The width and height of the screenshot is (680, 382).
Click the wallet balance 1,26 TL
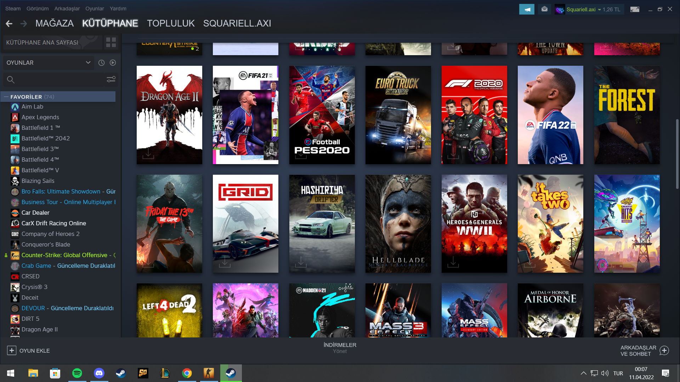[x=611, y=10]
